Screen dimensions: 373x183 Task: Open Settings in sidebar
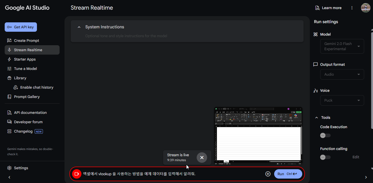[21, 168]
